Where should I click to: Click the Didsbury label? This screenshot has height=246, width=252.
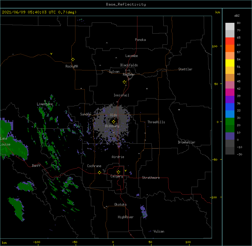point(112,126)
